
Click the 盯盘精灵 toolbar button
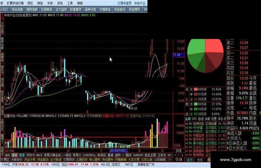[76, 9]
